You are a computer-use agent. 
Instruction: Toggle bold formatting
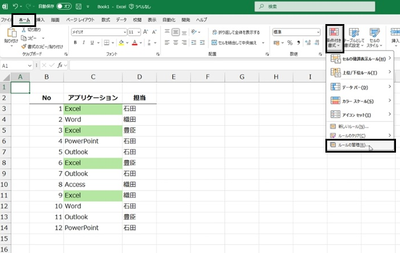(75, 42)
